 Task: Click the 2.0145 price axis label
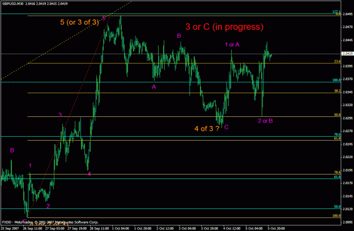coord(347,196)
